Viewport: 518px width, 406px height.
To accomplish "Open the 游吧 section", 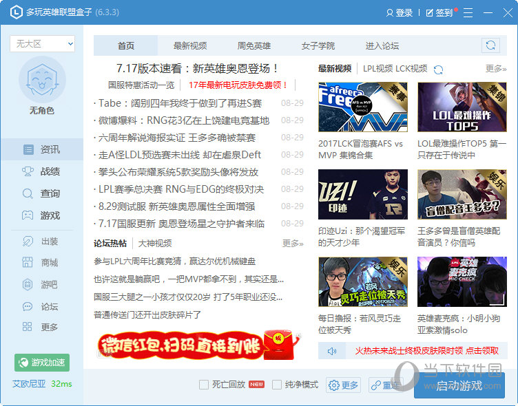I will 41,284.
